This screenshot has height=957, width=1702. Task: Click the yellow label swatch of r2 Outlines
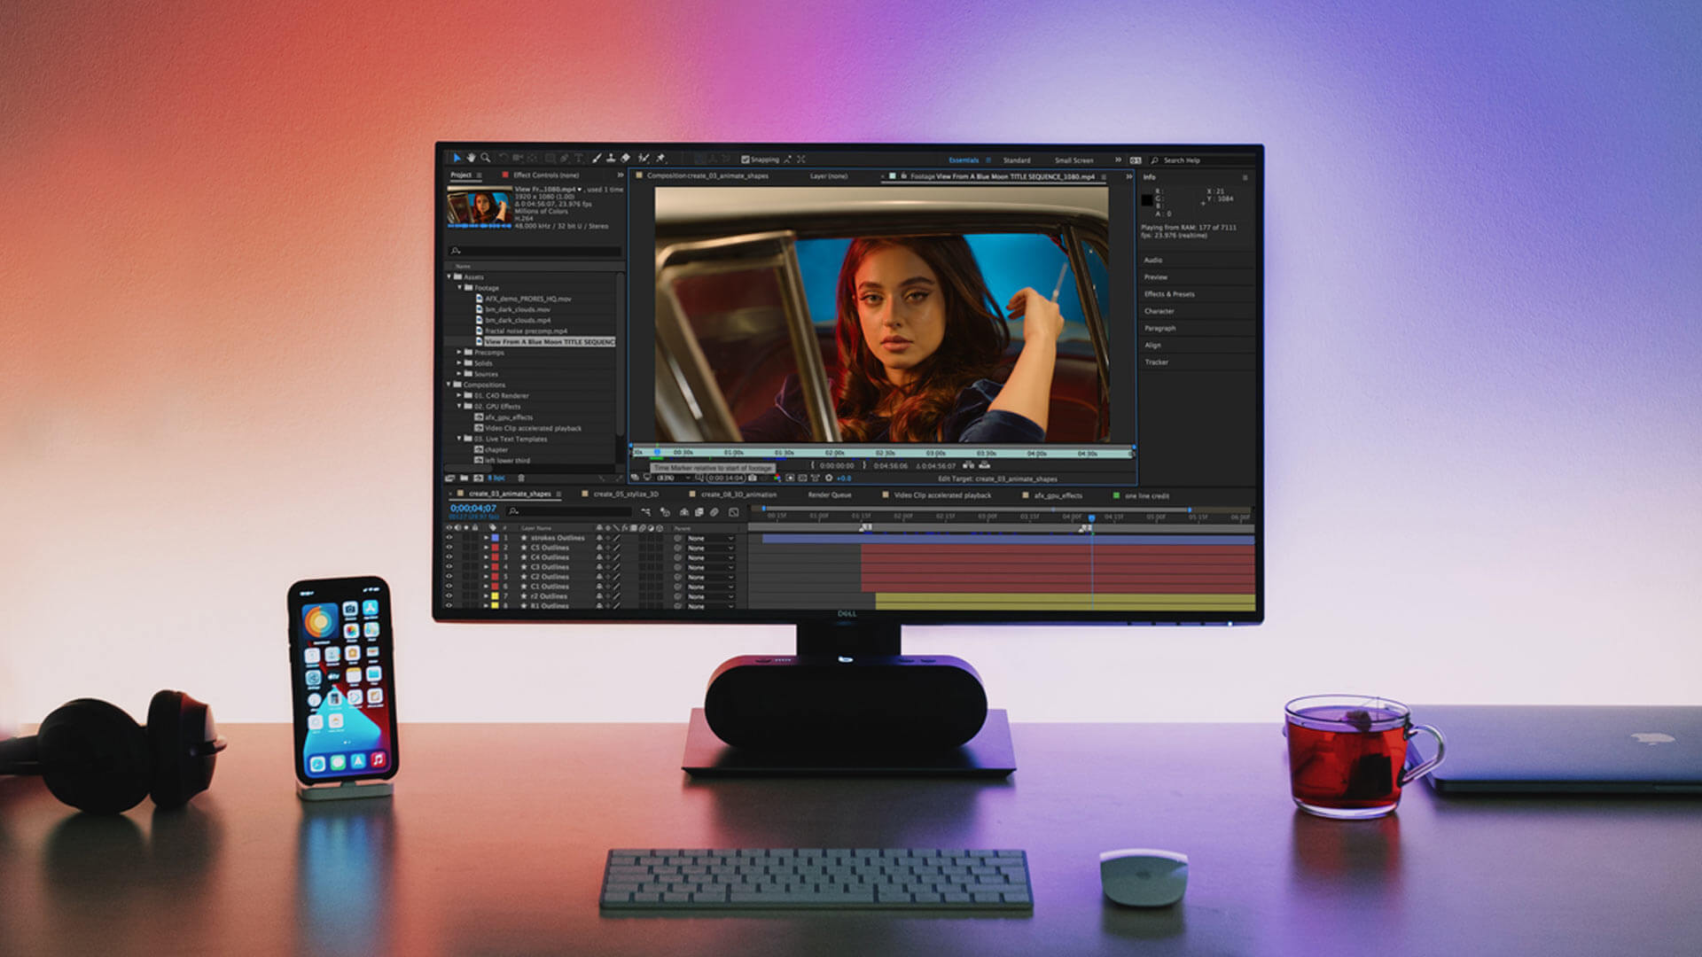point(495,596)
